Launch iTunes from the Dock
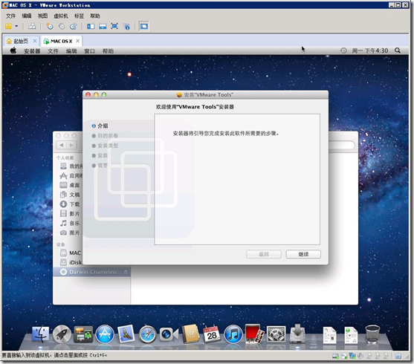Viewport: 414px width, 364px height. pyautogui.click(x=233, y=334)
